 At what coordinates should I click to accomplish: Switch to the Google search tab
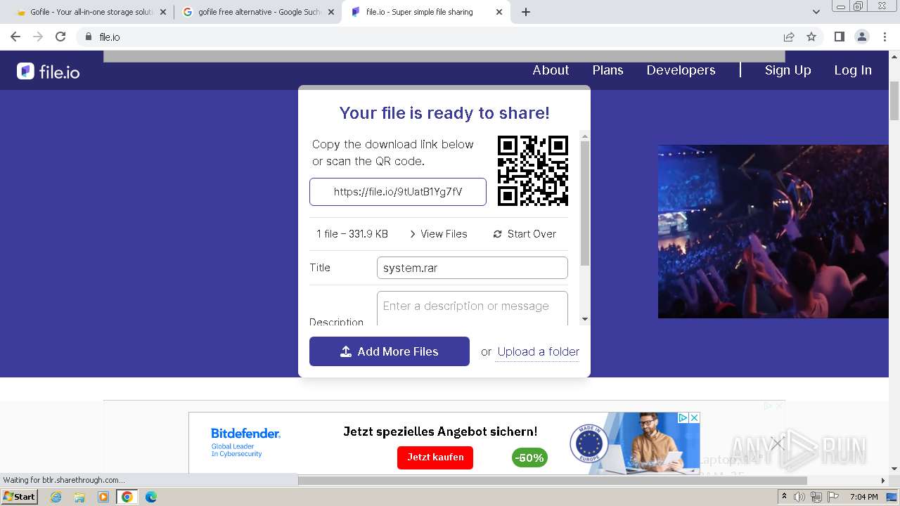pos(258,12)
